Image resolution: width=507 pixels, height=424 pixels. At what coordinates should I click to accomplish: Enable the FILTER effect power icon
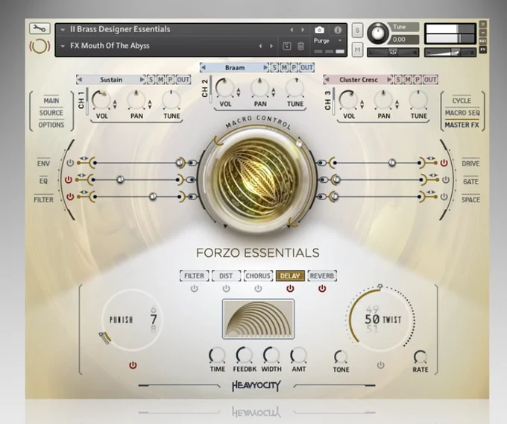click(x=194, y=288)
